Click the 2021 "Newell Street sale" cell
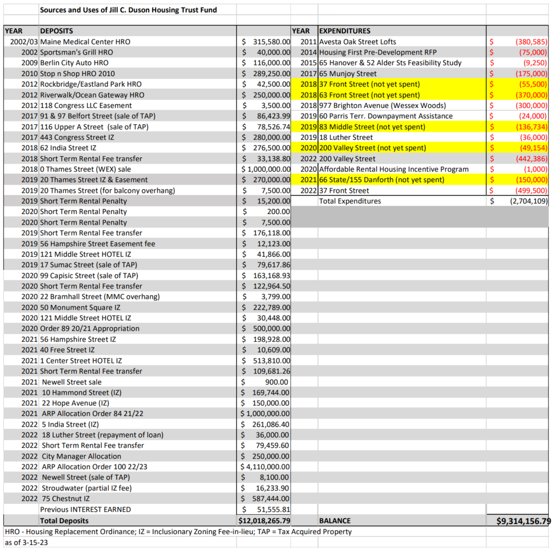Viewport: 553px width, 552px height. pyautogui.click(x=72, y=382)
